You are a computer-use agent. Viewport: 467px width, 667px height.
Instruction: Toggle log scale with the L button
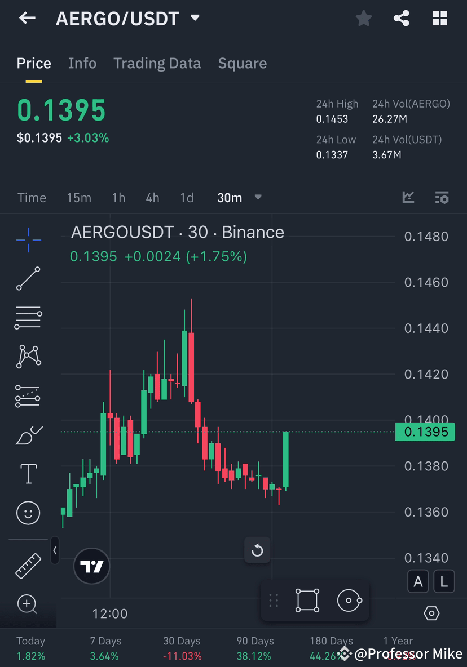[x=444, y=581]
